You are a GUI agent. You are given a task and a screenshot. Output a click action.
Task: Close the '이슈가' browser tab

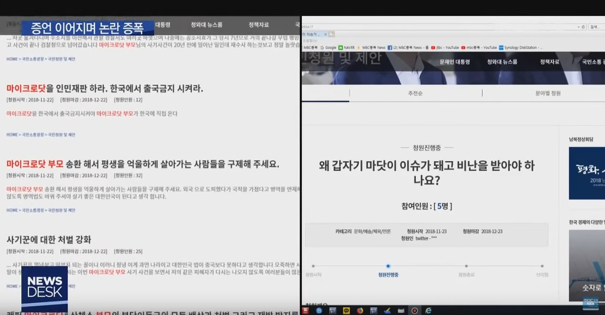coord(326,34)
